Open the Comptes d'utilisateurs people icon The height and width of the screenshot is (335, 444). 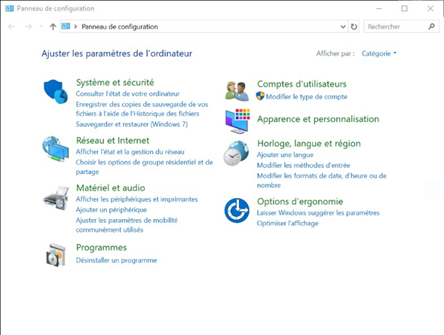[x=237, y=91]
